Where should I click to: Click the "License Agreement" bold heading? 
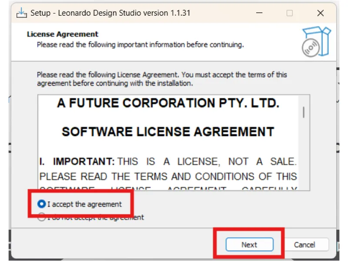63,34
